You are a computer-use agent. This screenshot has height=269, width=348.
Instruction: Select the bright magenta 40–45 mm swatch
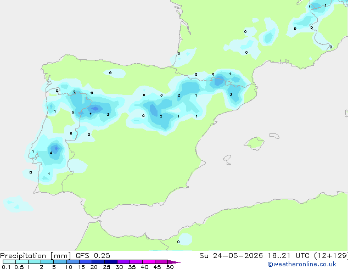149,262
